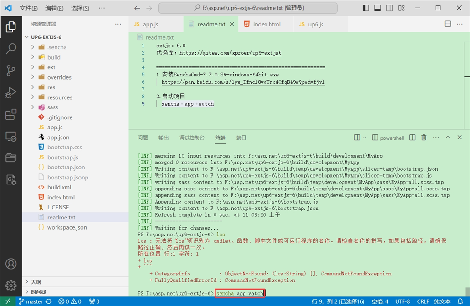Switch to the 输出 panel tab
The width and height of the screenshot is (470, 306).
coord(163,138)
